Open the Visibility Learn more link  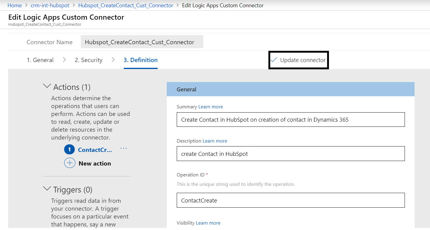[x=208, y=223]
